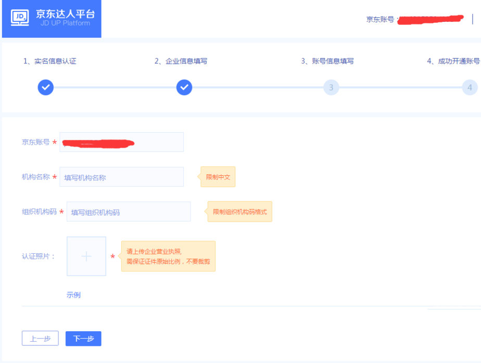Open the 示例 example link
This screenshot has height=363, width=481.
(x=73, y=295)
